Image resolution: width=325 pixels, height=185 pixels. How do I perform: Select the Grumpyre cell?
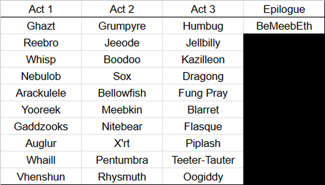(122, 26)
